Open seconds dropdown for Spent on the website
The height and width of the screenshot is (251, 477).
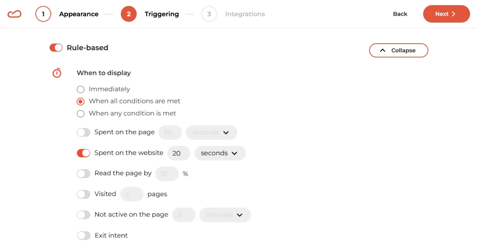tap(220, 153)
